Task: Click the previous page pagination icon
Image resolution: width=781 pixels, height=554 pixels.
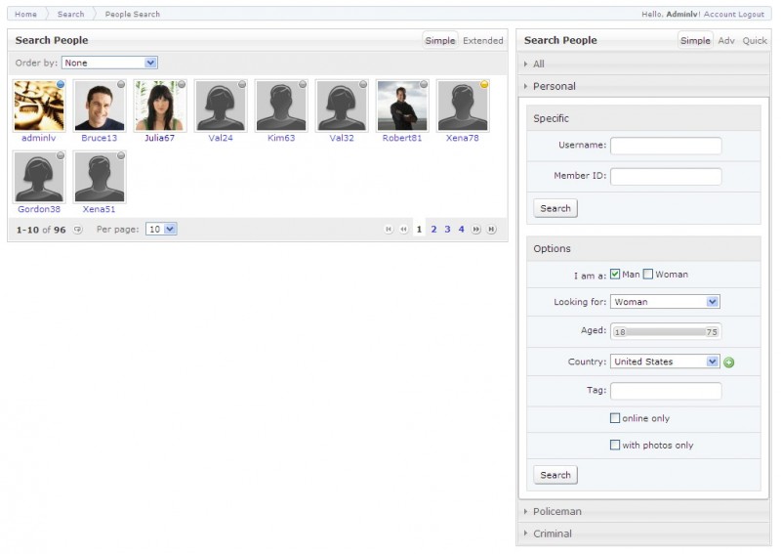Action: click(x=403, y=230)
